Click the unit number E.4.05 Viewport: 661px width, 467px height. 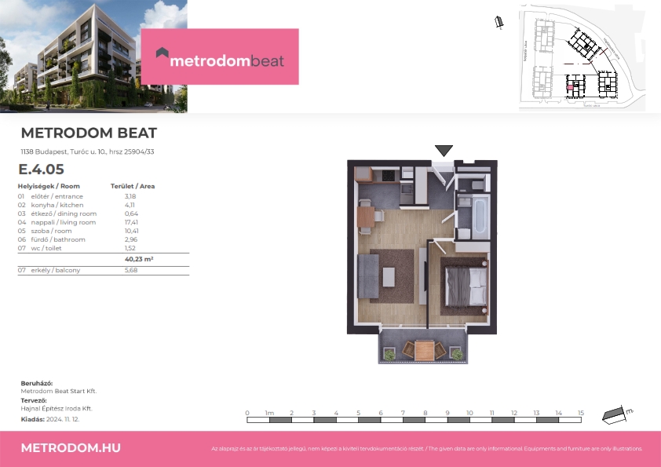41,169
